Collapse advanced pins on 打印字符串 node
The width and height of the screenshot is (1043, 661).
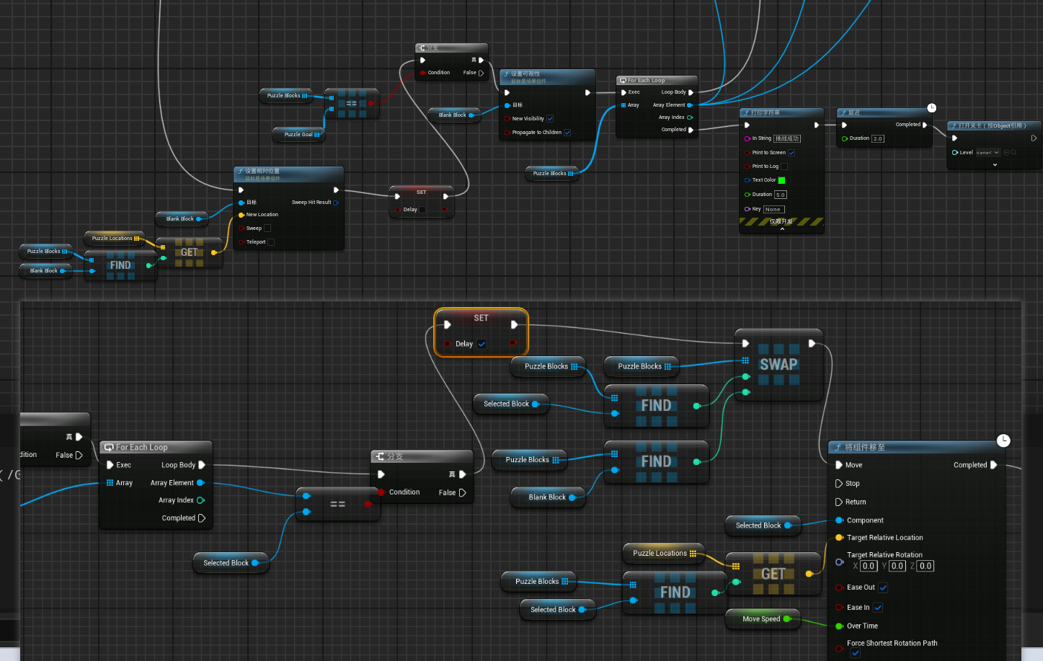782,229
